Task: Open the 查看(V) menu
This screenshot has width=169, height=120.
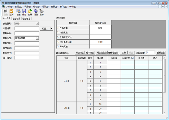Action: click(x=54, y=6)
